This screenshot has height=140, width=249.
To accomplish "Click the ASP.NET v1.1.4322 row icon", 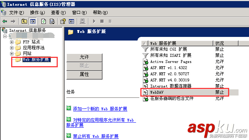I will pyautogui.click(x=145, y=68).
